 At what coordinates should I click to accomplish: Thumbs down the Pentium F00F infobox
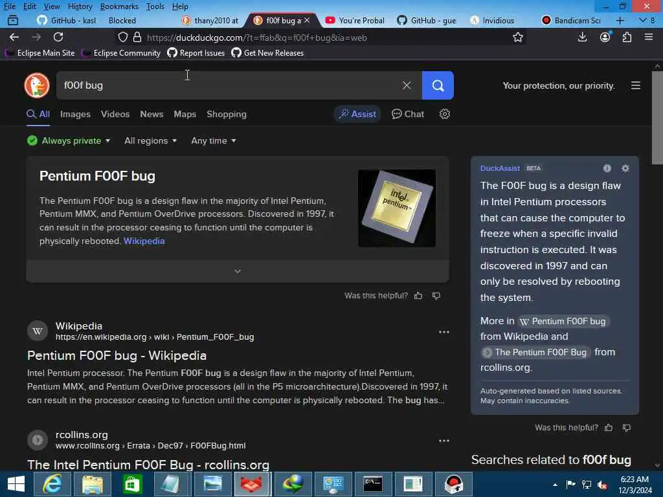click(x=436, y=295)
